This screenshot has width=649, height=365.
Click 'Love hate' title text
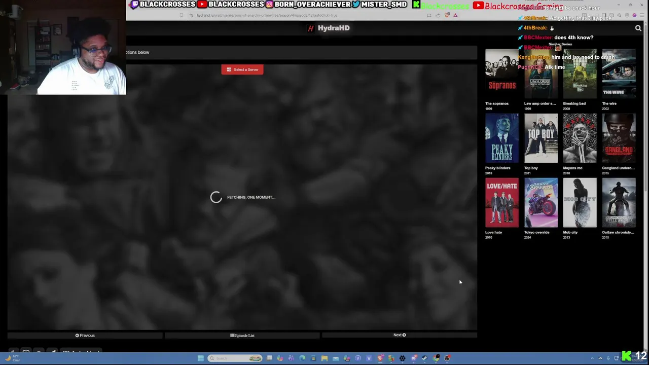[x=493, y=232]
